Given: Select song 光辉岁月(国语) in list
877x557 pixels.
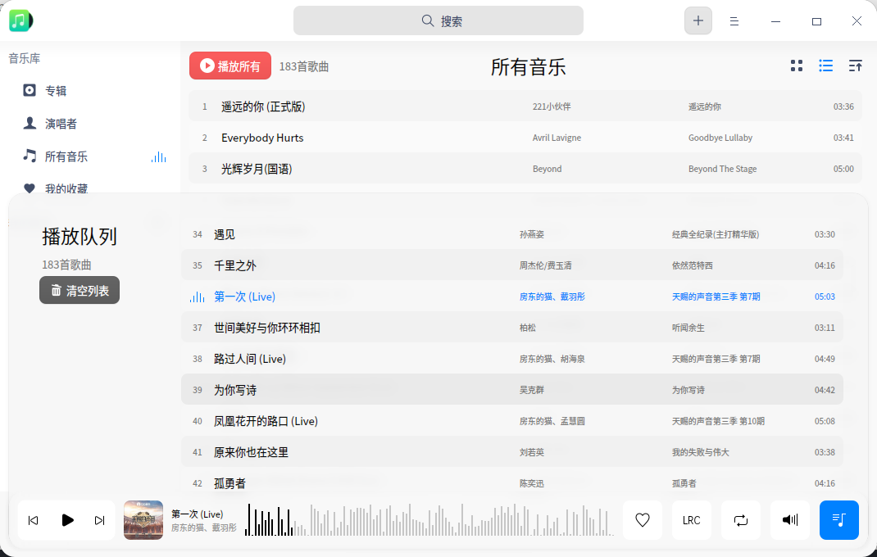Looking at the screenshot, I should tap(525, 169).
